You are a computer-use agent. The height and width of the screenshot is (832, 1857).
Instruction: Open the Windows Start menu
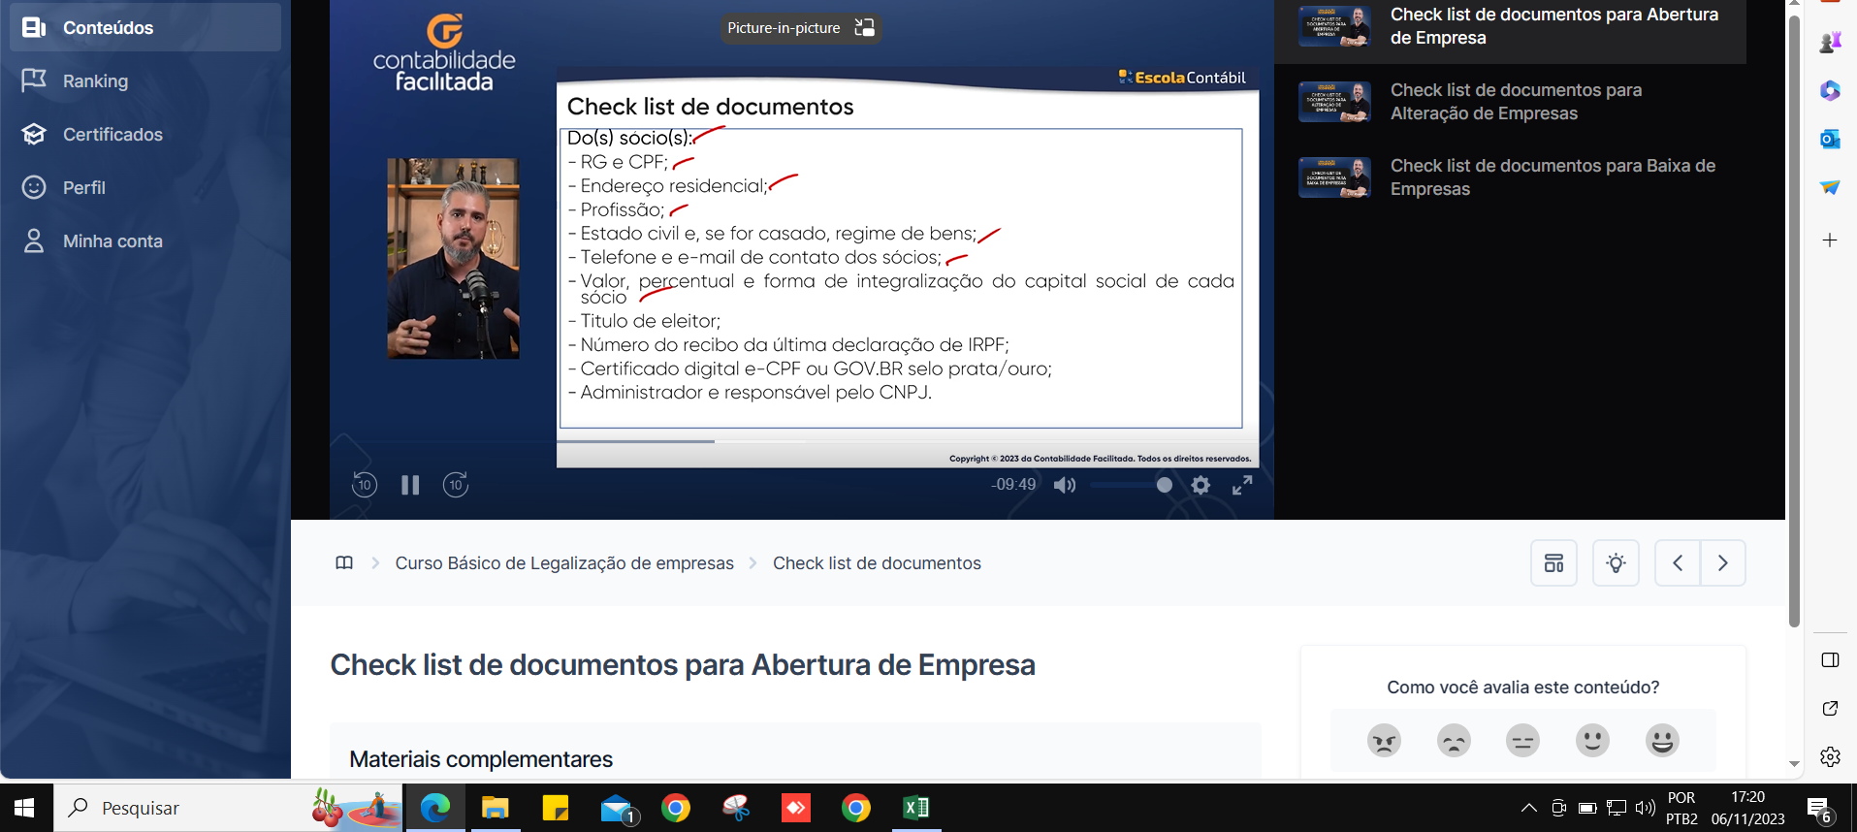(25, 808)
